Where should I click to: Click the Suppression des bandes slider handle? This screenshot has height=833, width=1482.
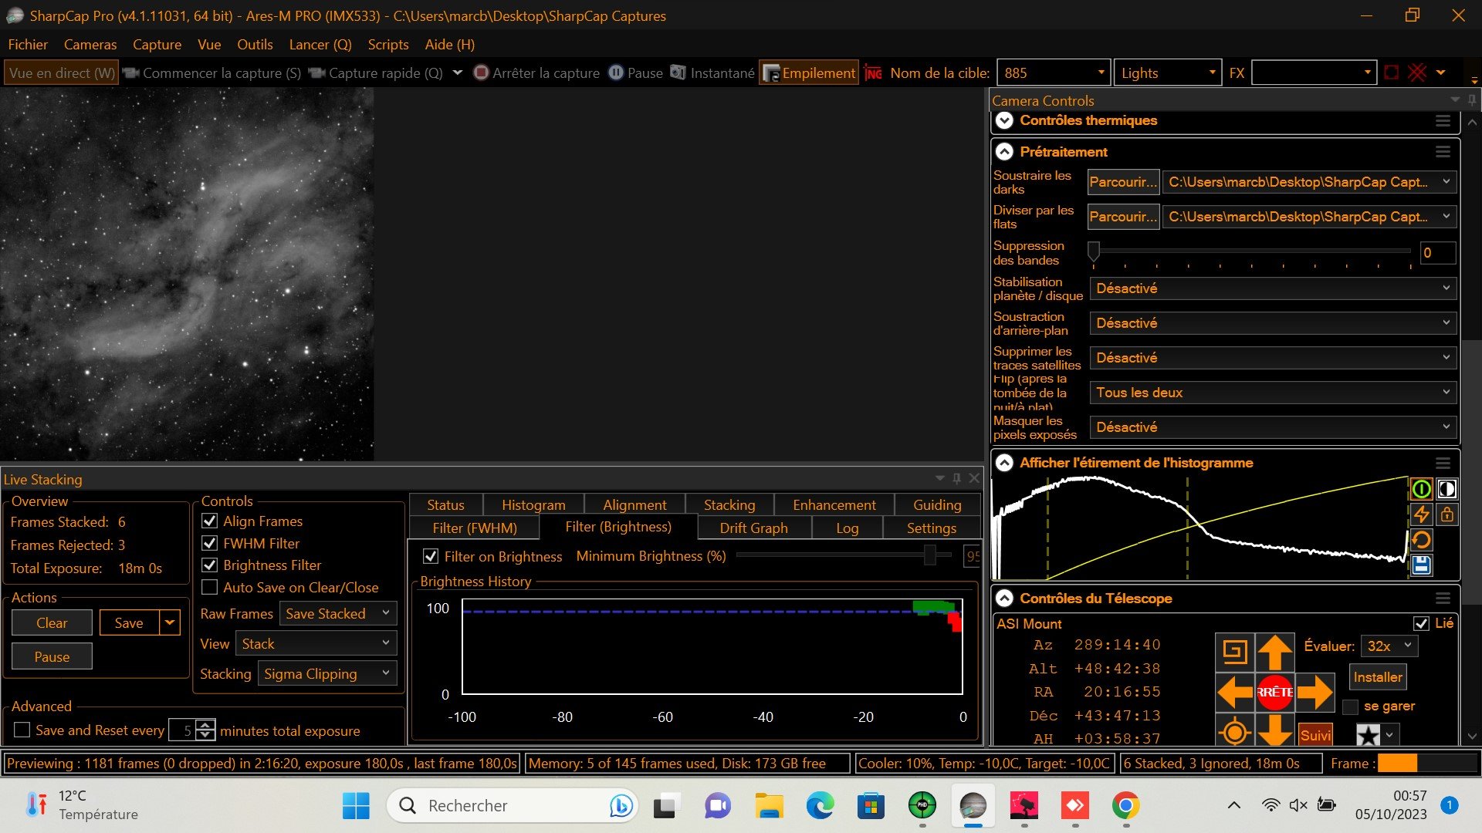(x=1094, y=251)
